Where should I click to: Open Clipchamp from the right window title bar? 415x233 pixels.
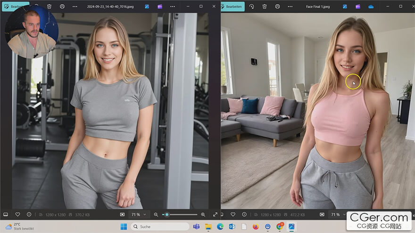(358, 7)
